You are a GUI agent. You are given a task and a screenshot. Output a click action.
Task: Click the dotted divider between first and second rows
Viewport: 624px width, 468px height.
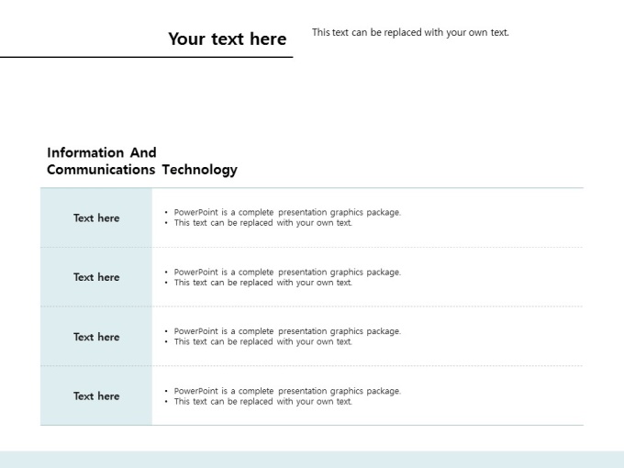(367, 247)
